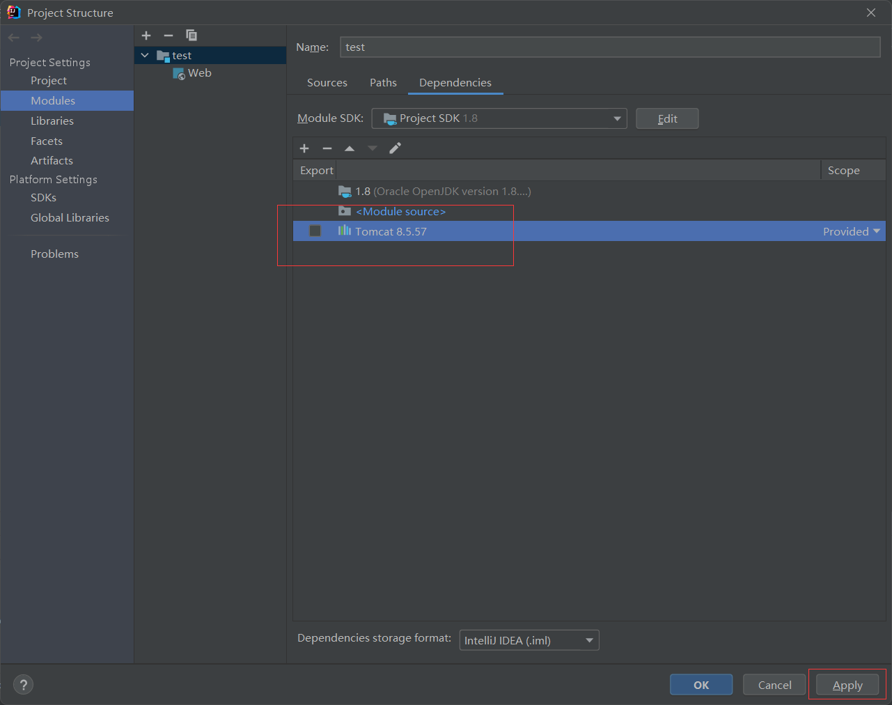Open Artifacts settings
The height and width of the screenshot is (705, 892).
52,161
